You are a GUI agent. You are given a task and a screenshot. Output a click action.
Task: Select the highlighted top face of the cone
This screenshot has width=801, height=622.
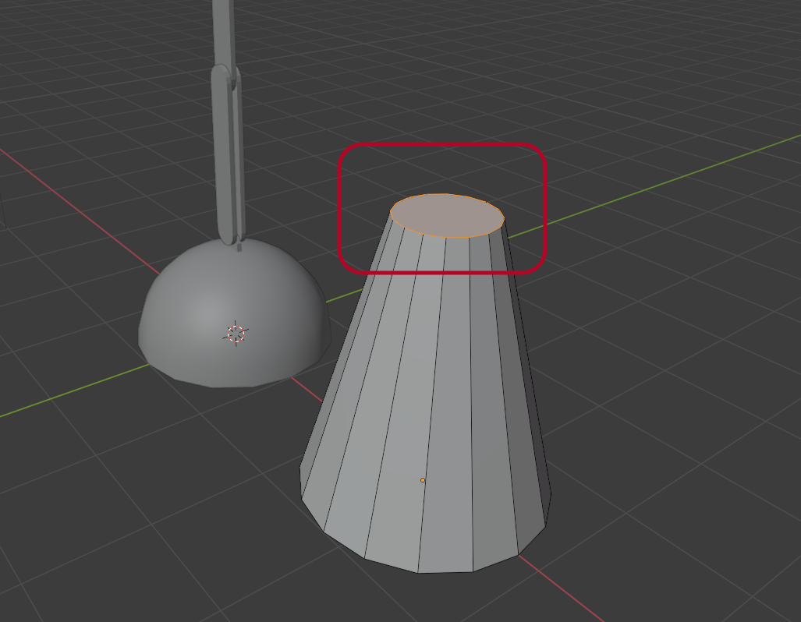pyautogui.click(x=448, y=215)
